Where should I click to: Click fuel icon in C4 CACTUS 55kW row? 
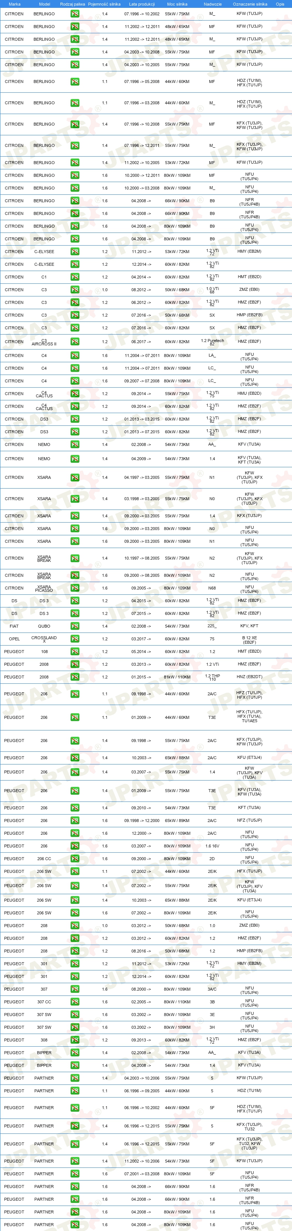tap(75, 394)
